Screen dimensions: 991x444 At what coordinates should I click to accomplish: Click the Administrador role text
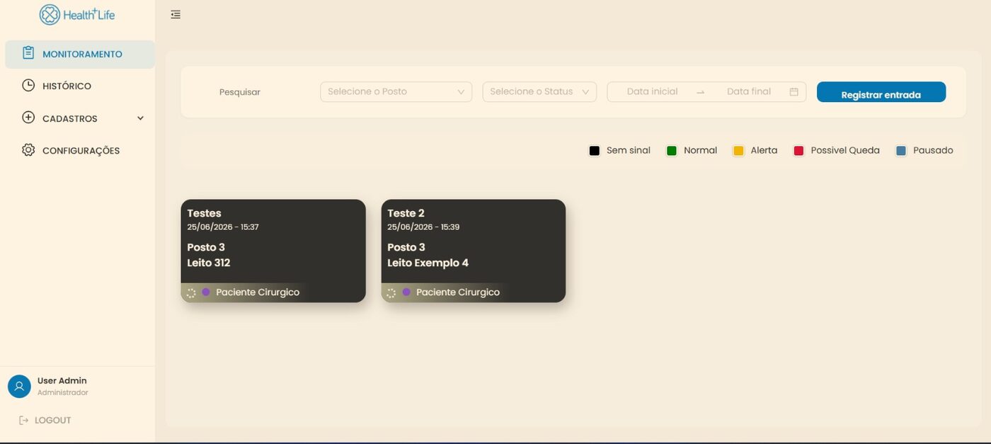coord(63,392)
